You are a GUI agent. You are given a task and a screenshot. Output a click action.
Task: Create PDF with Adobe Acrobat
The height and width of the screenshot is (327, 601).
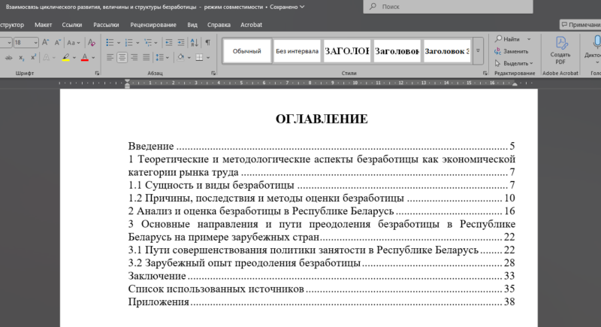pos(560,50)
